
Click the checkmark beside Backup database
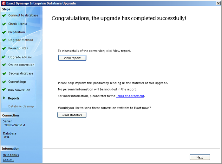4,73
